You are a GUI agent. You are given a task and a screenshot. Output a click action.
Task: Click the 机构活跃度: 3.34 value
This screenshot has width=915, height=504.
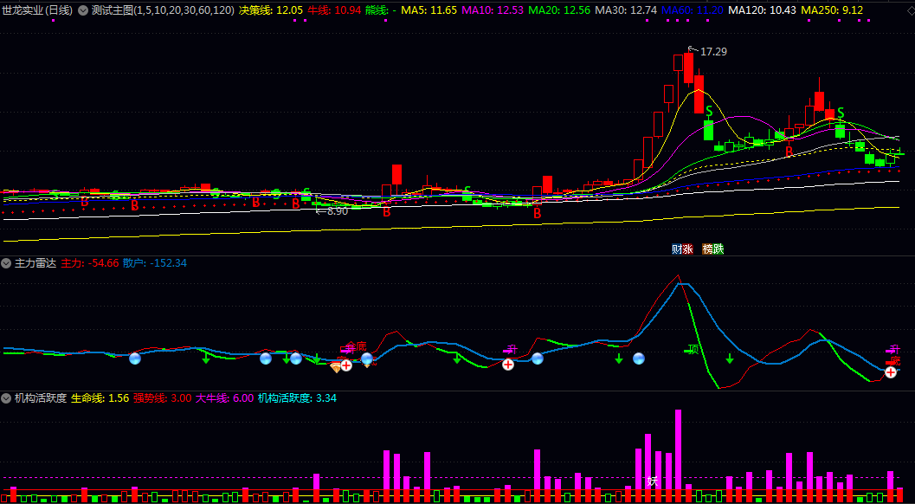297,398
